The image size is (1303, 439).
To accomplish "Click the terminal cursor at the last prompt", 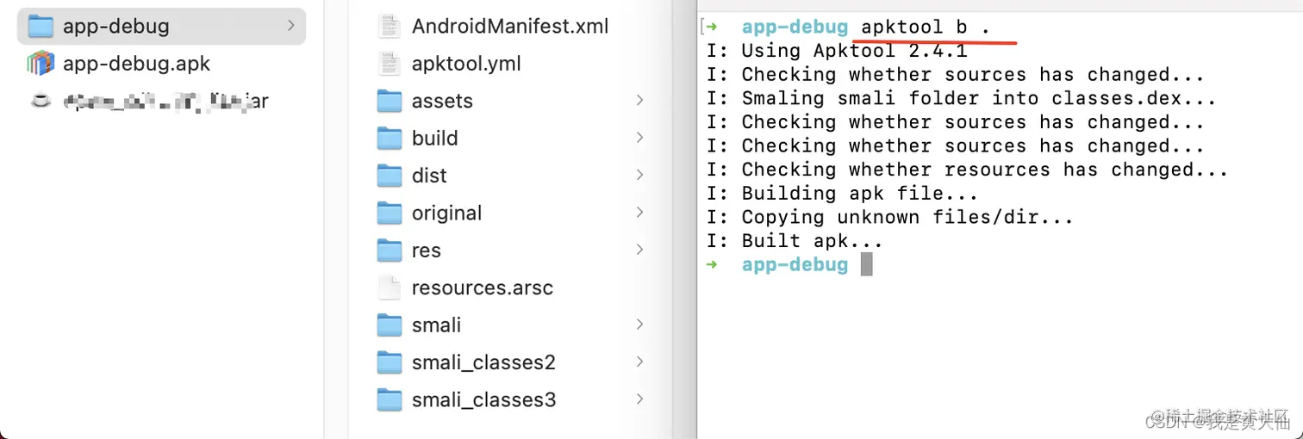I will pyautogui.click(x=867, y=264).
